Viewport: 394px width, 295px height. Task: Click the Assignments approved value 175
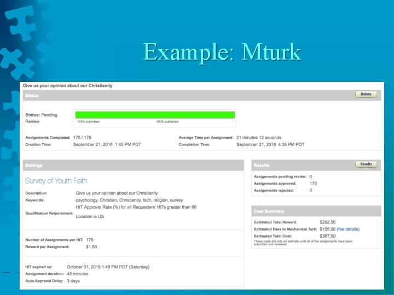click(x=313, y=184)
